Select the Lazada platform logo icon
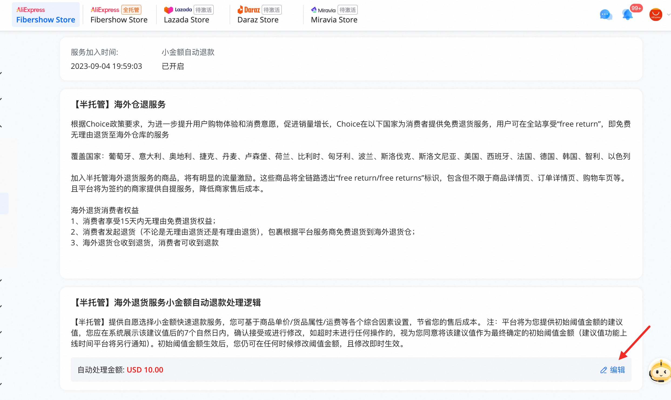This screenshot has width=671, height=400. (169, 10)
